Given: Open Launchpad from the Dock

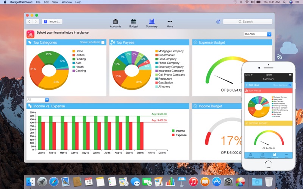Looking at the screenshot, I should pos(42,182).
